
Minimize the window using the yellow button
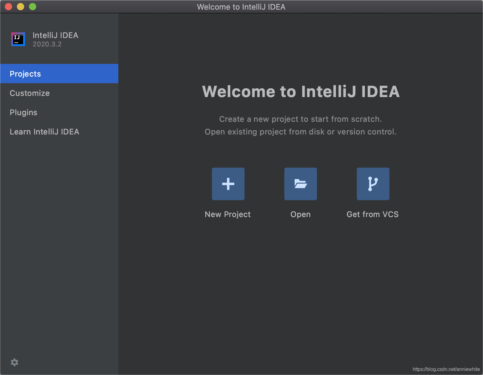(x=21, y=7)
